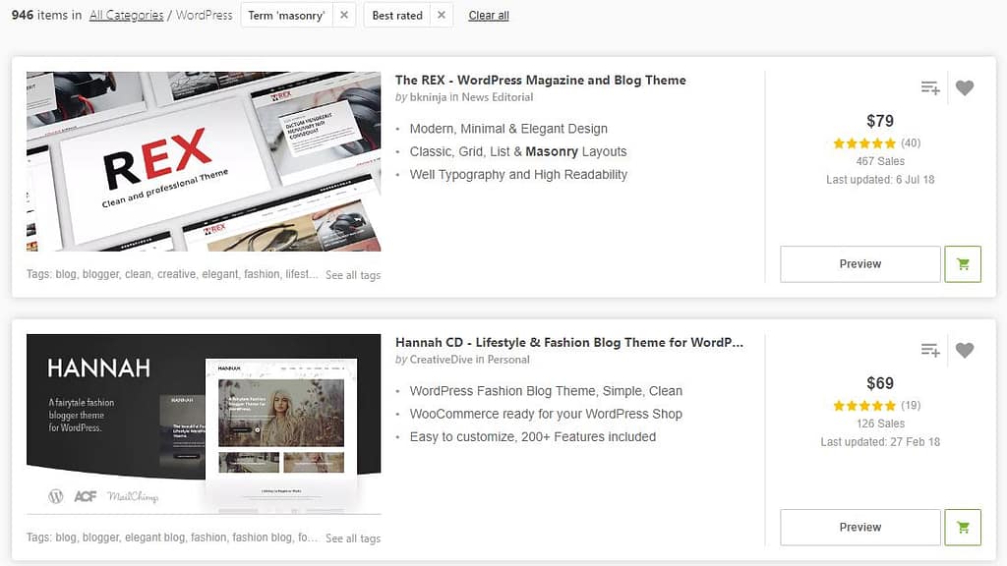The height and width of the screenshot is (566, 1007).
Task: Preview the Hannah CD theme
Action: [x=859, y=527]
